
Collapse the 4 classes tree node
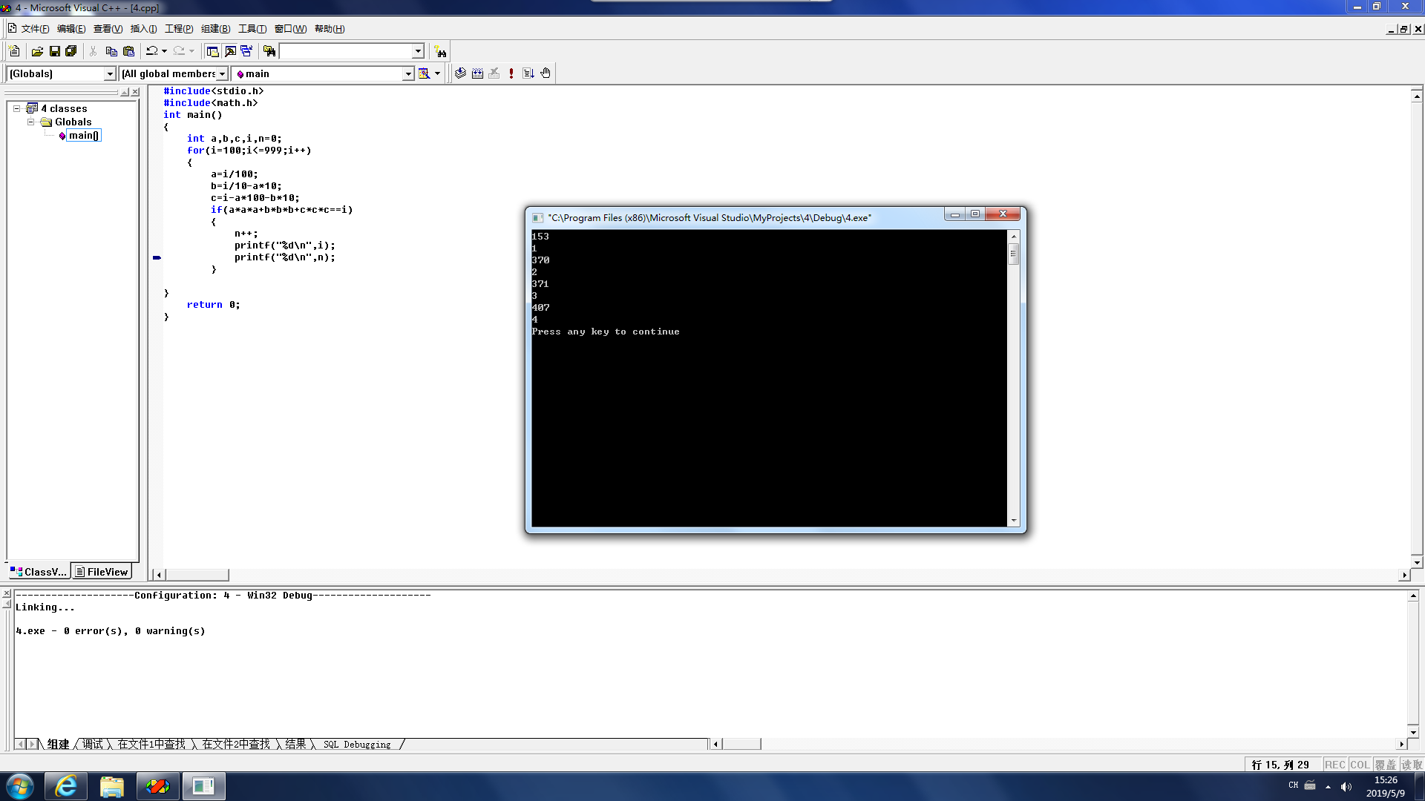coord(16,108)
